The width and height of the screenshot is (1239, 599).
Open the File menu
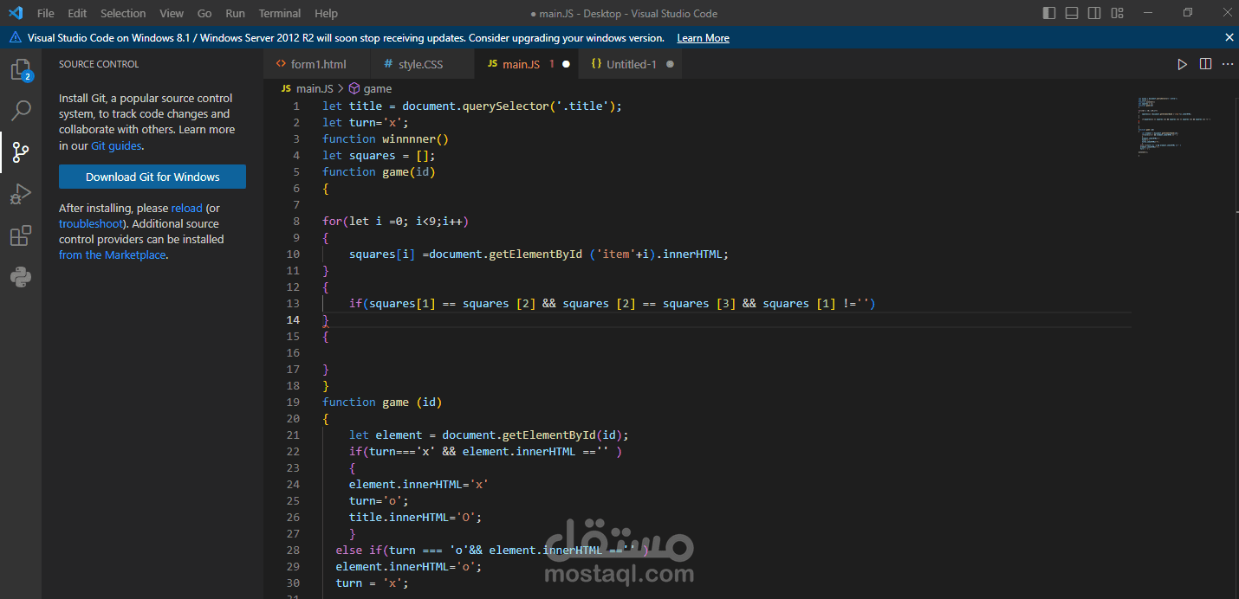[46, 13]
